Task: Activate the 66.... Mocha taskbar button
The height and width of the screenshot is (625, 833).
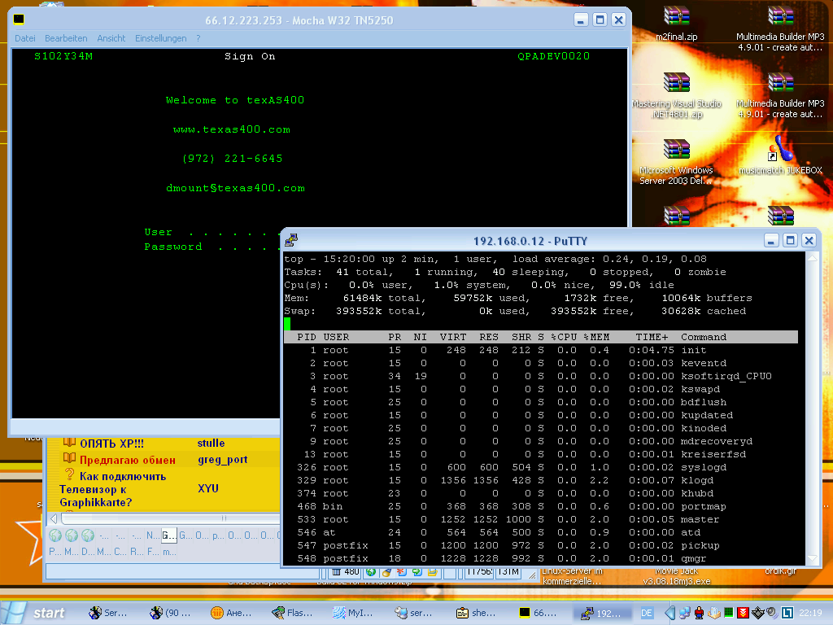Action: (x=539, y=613)
